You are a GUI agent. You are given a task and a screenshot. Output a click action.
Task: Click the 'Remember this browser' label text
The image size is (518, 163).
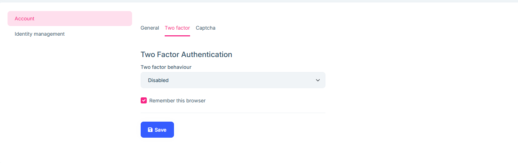coord(177,101)
